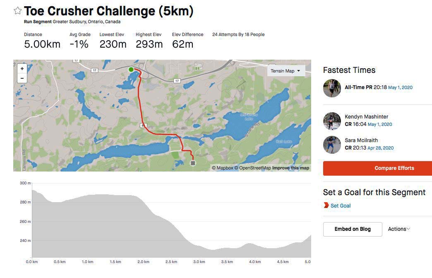Click the green segment start marker
This screenshot has height=278, width=432.
click(131, 70)
